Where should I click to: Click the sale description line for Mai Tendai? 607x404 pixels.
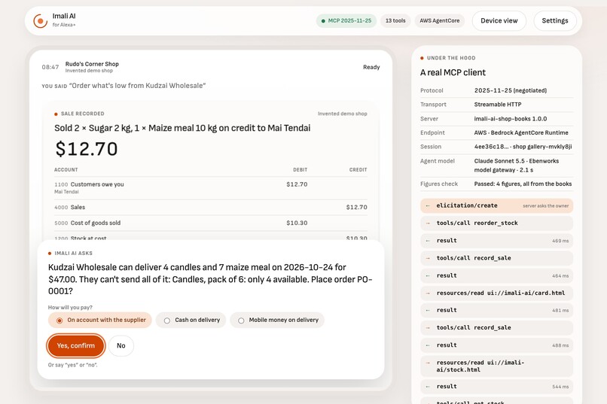pos(182,129)
